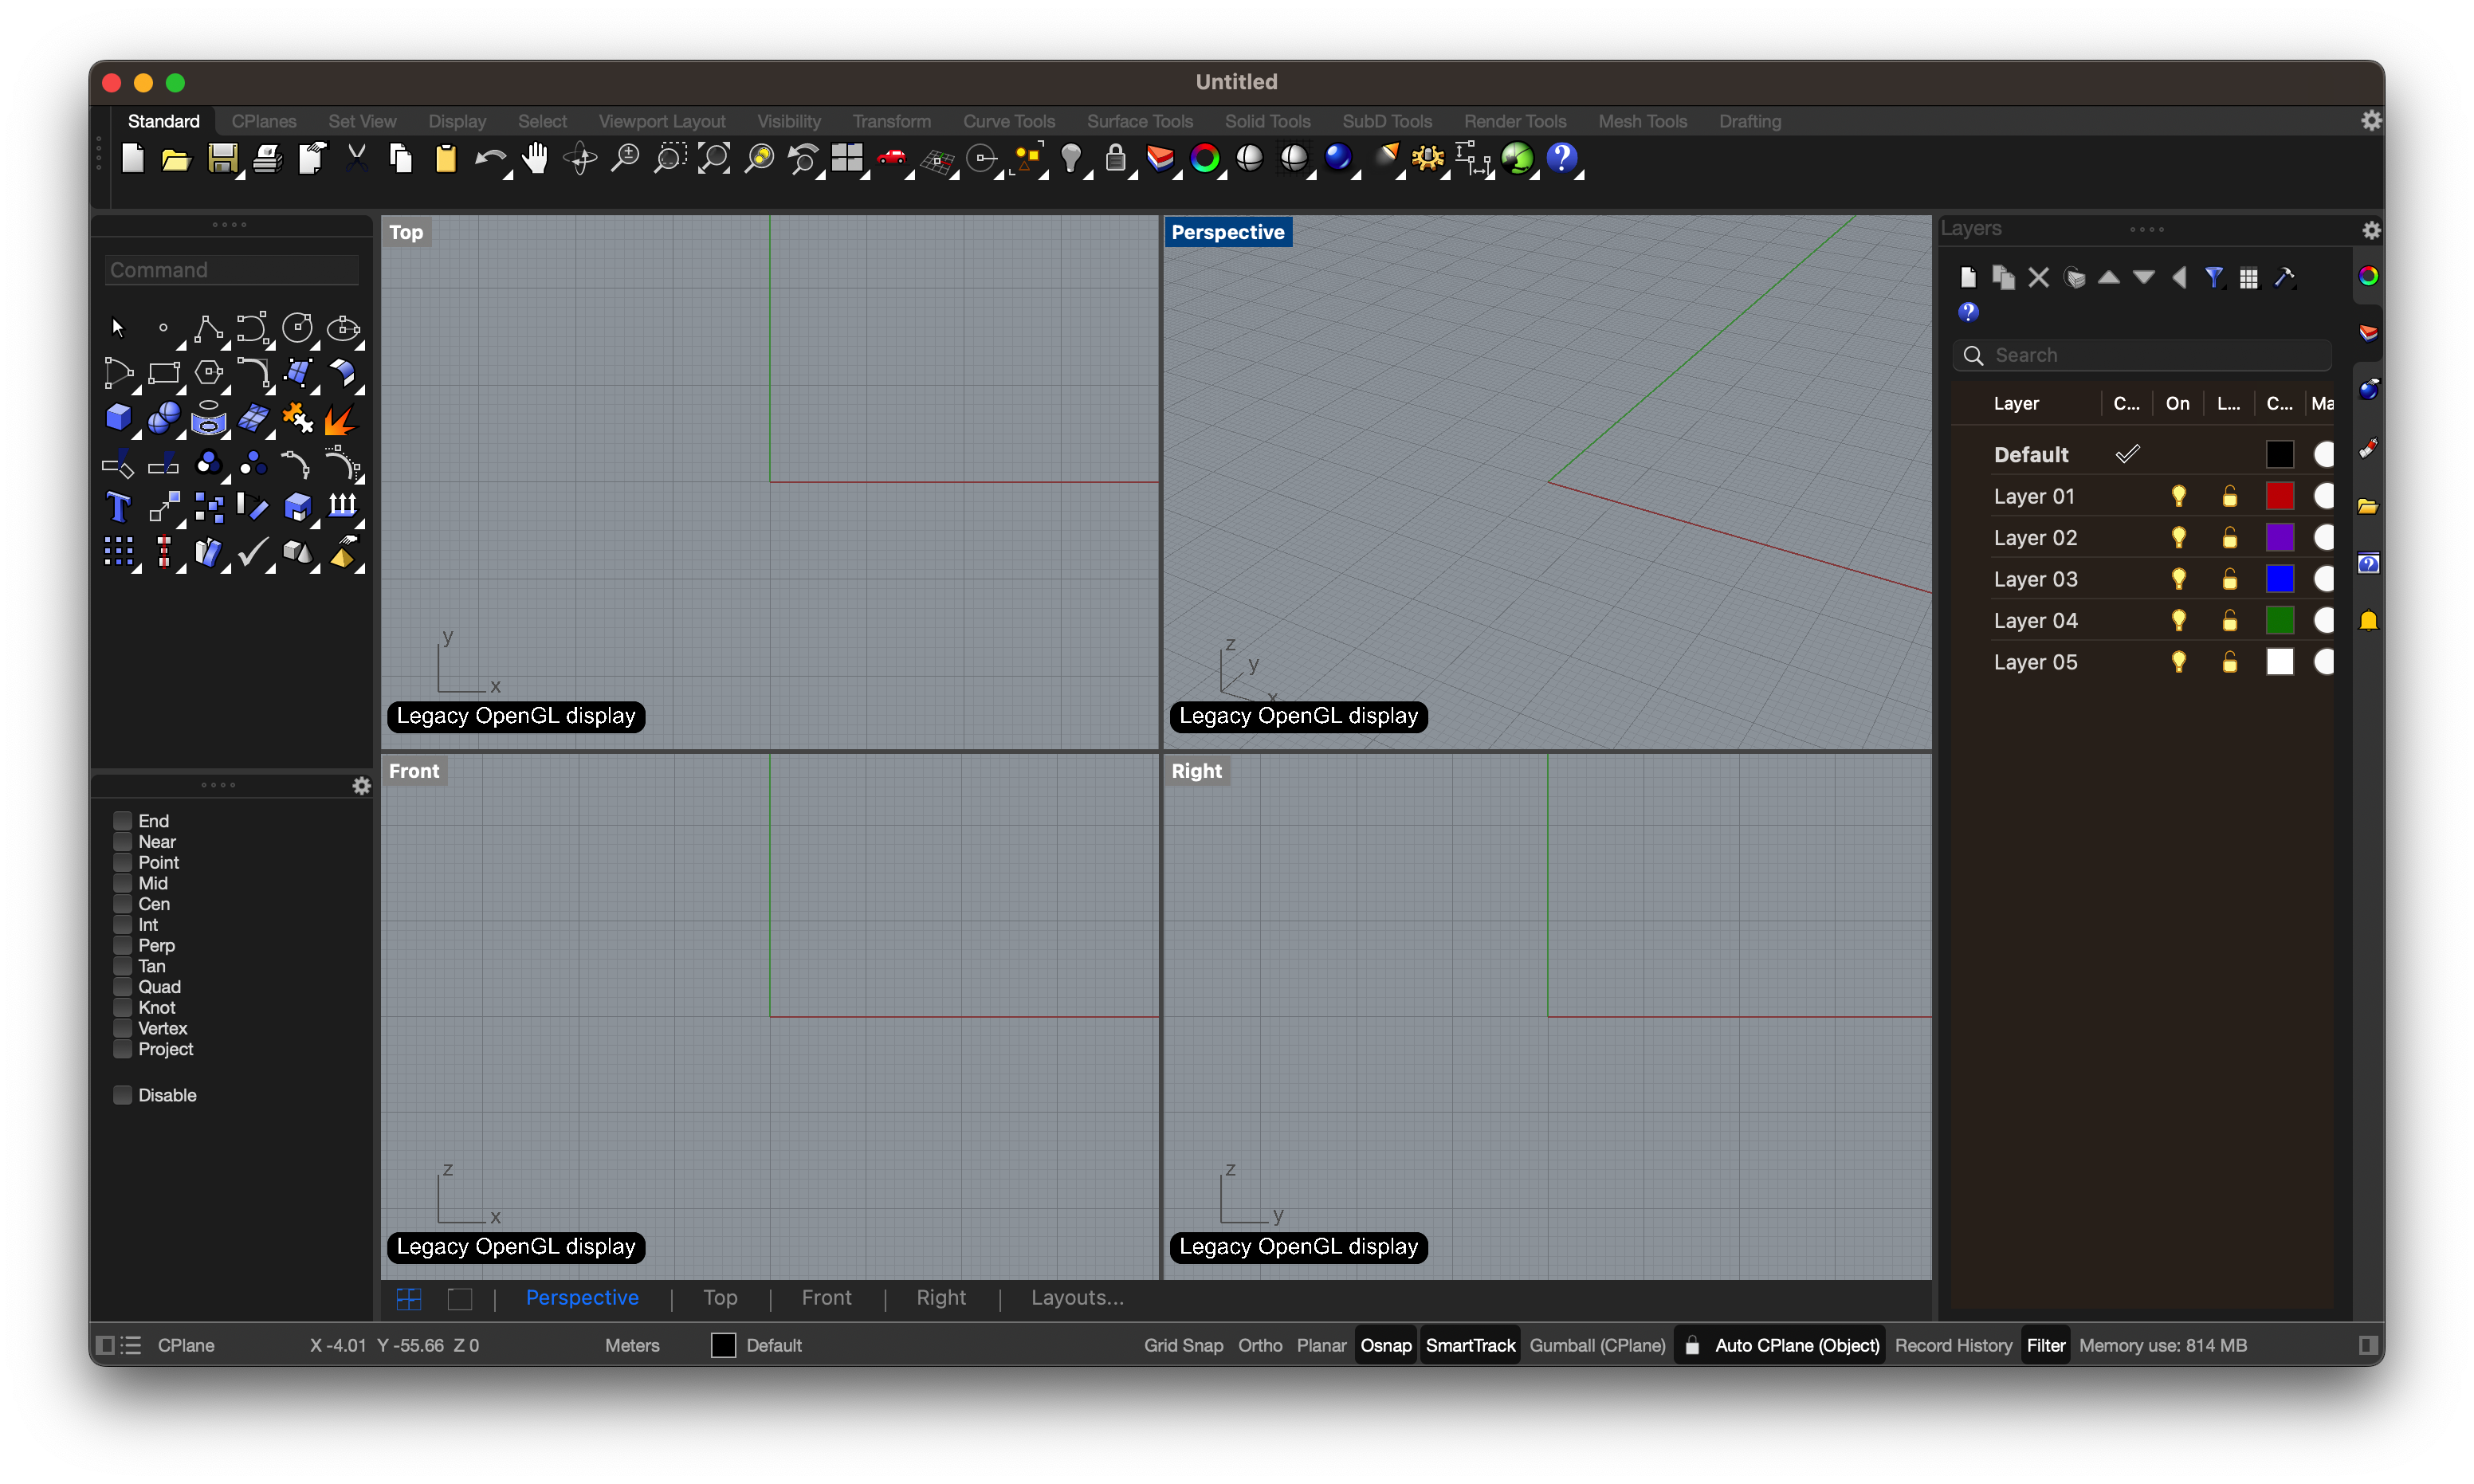
Task: Open the Layers panel gear menu
Action: pos(2370,230)
